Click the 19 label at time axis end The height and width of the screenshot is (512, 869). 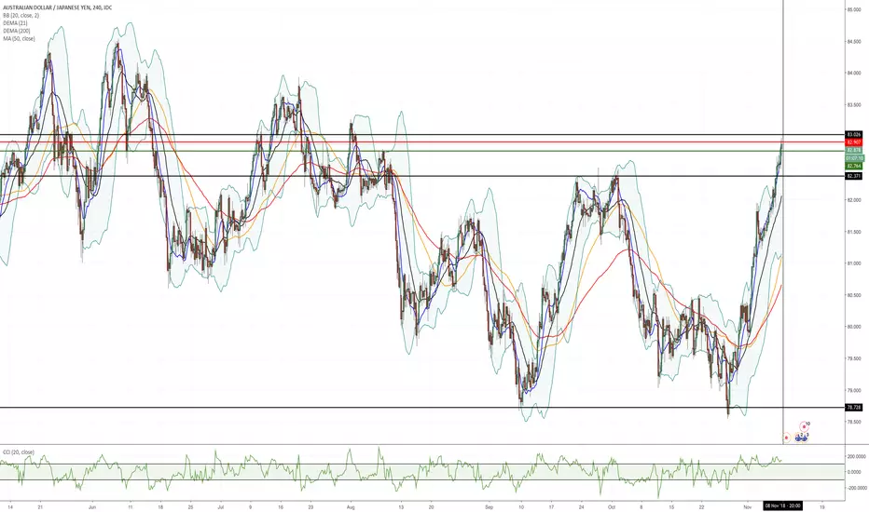click(x=821, y=506)
